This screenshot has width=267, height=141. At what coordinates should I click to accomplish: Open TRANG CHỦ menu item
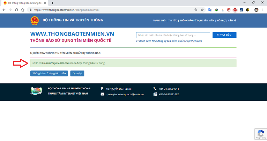(159, 21)
